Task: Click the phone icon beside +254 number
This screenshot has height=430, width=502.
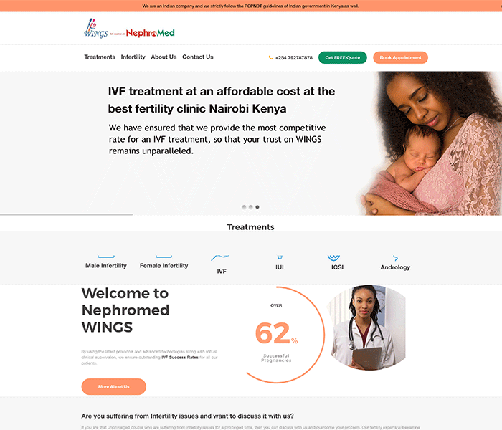Action: (270, 57)
